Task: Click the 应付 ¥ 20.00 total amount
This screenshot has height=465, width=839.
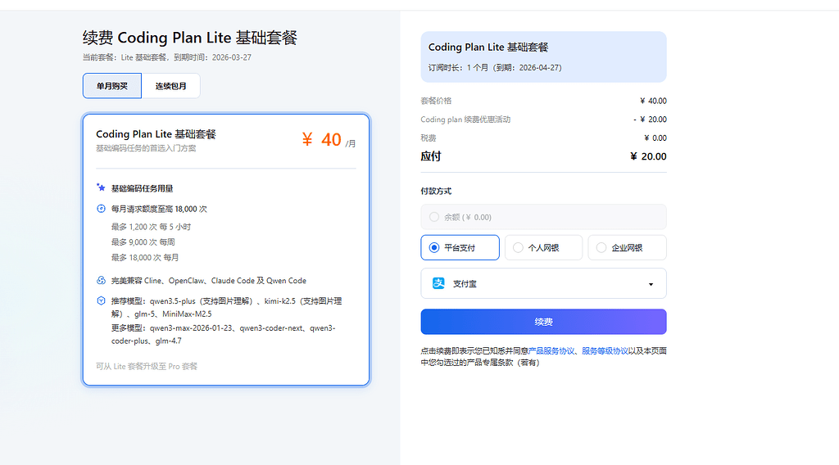Action: [x=649, y=156]
